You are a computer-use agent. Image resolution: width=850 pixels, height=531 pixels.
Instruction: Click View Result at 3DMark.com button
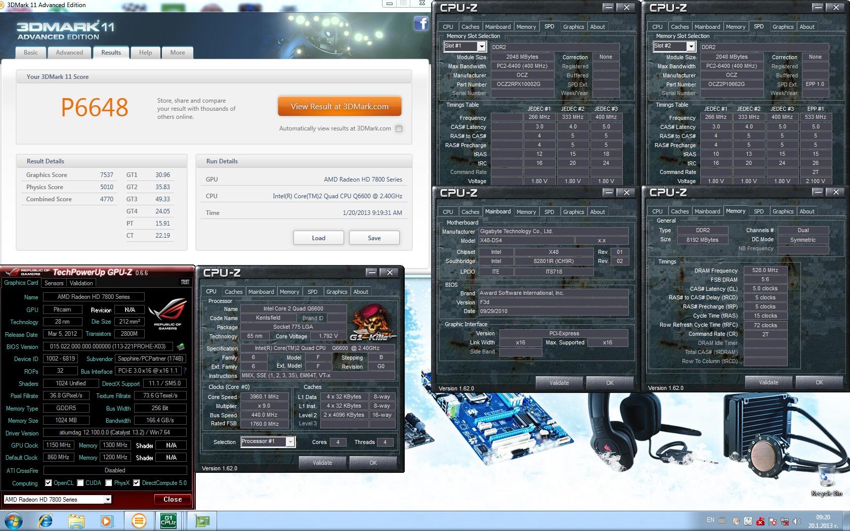coord(339,107)
